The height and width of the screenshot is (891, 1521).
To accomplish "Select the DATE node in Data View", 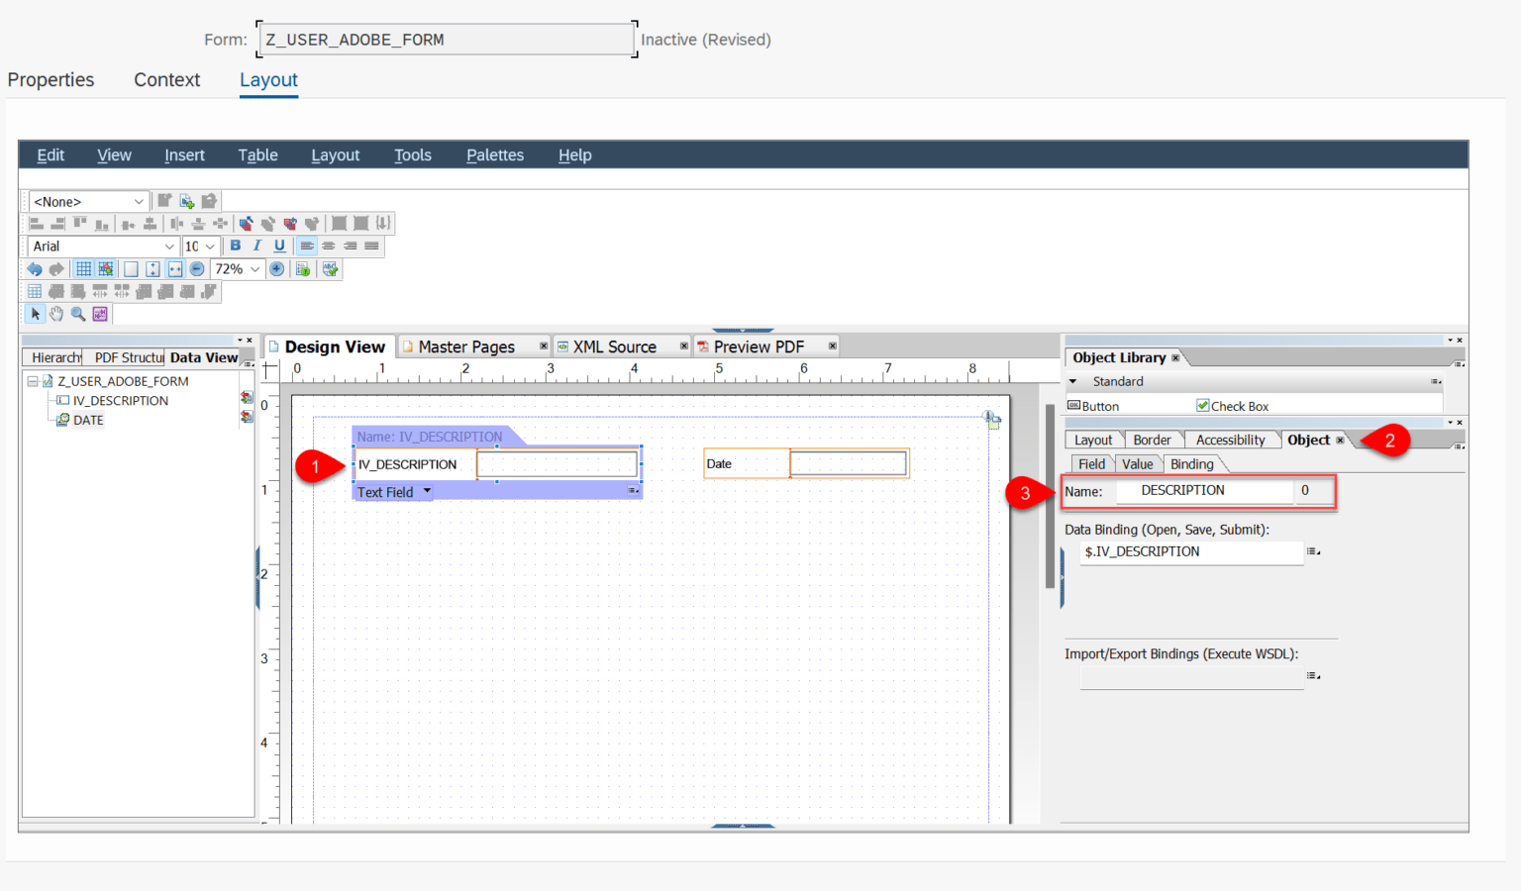I will click(x=87, y=420).
